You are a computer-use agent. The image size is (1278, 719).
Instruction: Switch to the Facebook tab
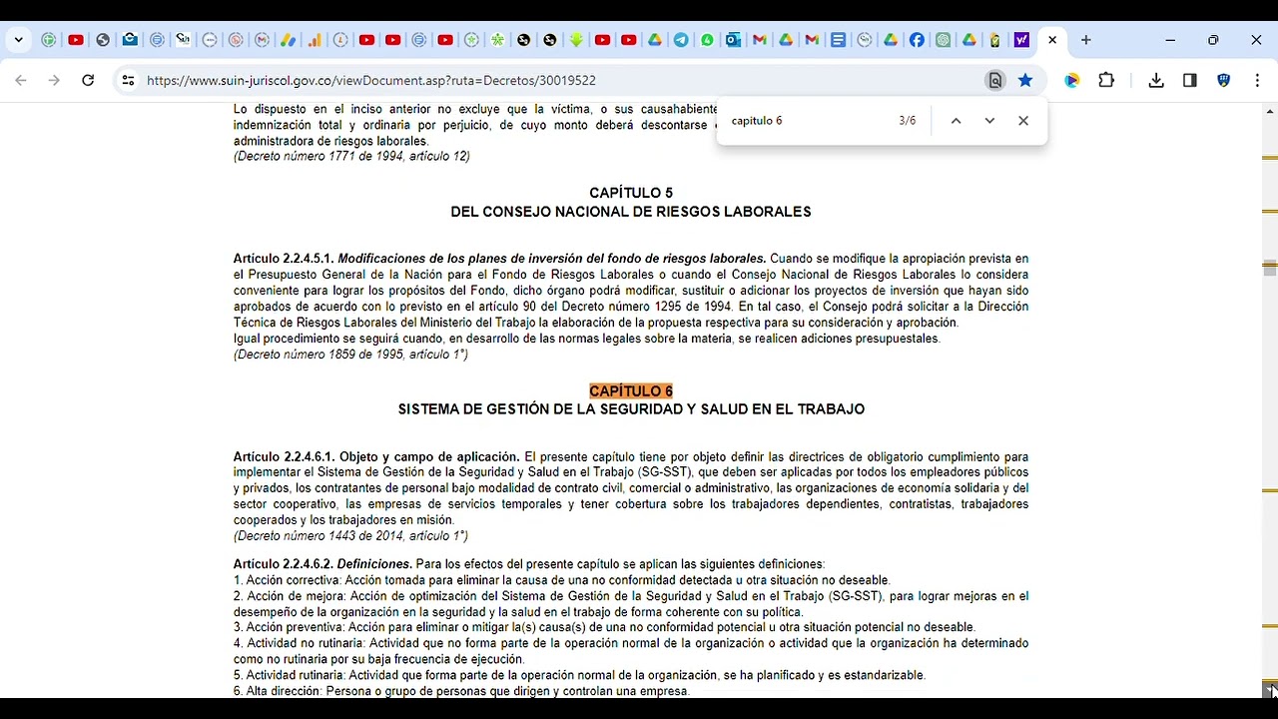coord(917,40)
